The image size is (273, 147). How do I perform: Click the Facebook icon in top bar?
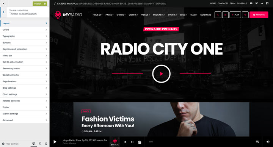[267, 3]
